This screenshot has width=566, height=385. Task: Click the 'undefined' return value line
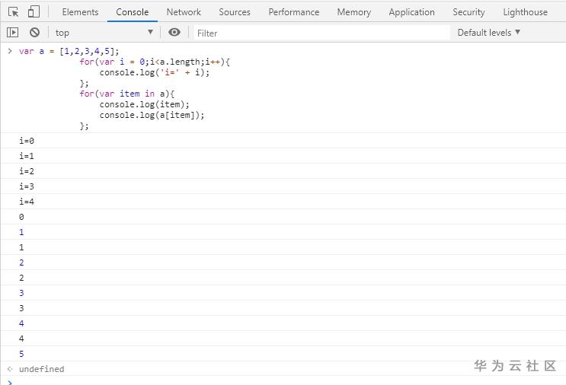coord(42,369)
